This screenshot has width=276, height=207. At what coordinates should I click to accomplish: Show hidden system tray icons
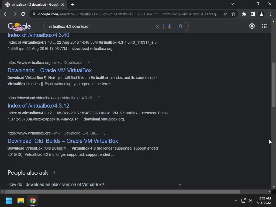[236, 201]
